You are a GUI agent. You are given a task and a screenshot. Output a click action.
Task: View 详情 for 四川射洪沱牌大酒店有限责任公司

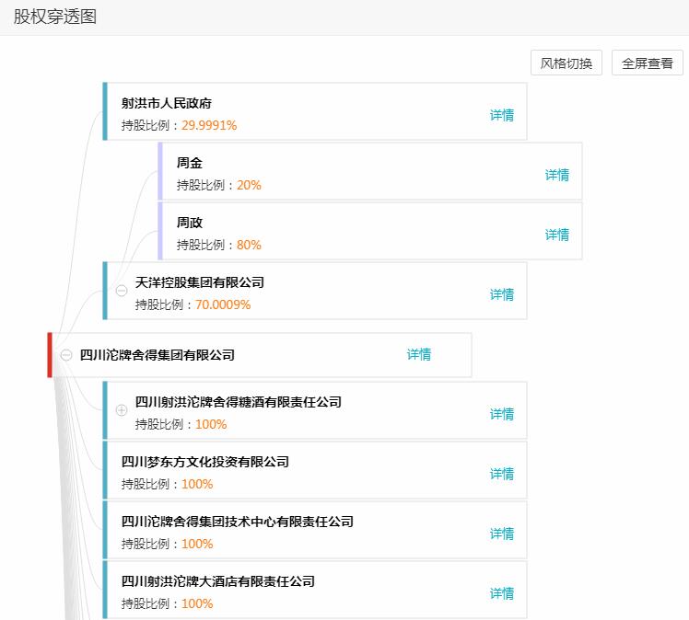coord(502,593)
